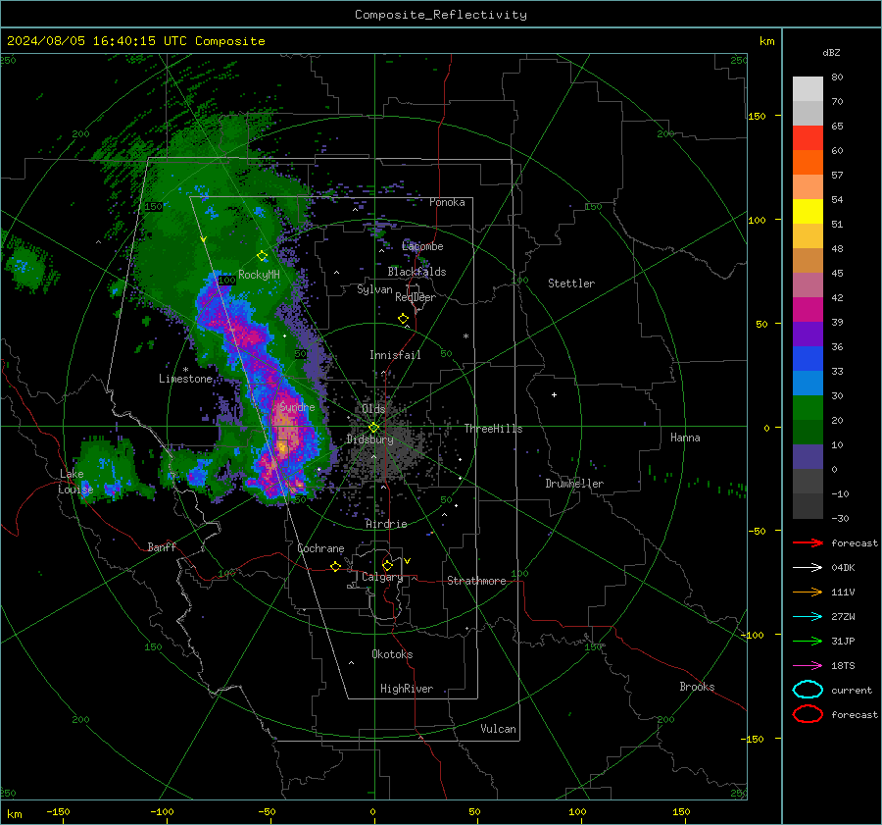The width and height of the screenshot is (882, 825).
Task: Click the HighRiver map label
Action: (x=407, y=689)
